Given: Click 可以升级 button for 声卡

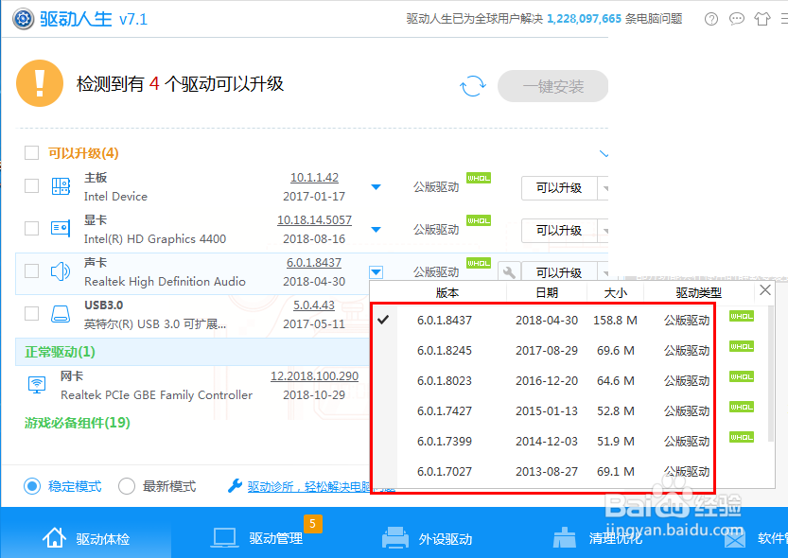Looking at the screenshot, I should 559,271.
